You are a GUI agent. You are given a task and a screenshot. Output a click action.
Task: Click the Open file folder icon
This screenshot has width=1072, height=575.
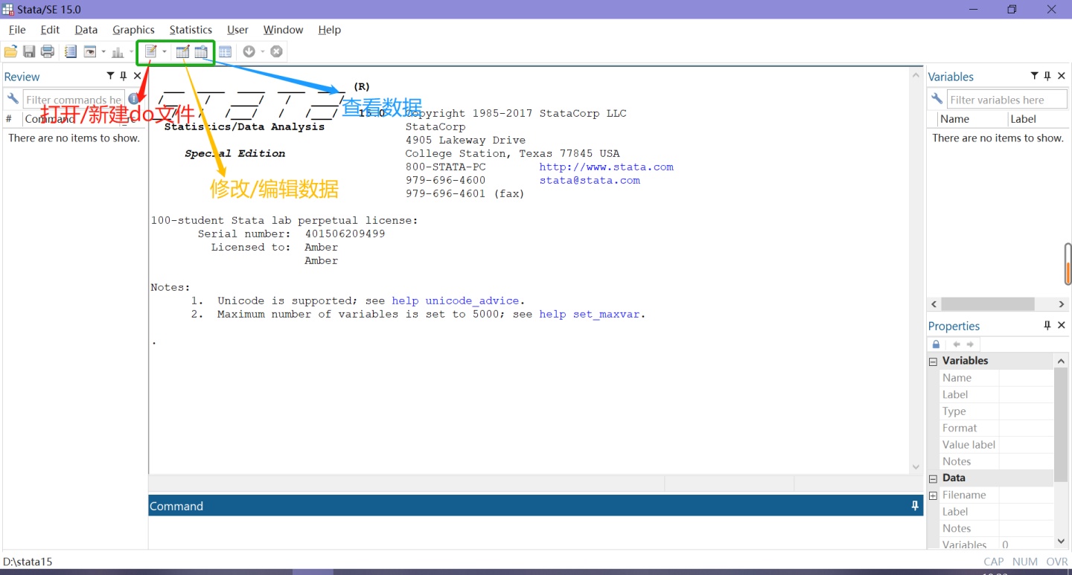10,51
